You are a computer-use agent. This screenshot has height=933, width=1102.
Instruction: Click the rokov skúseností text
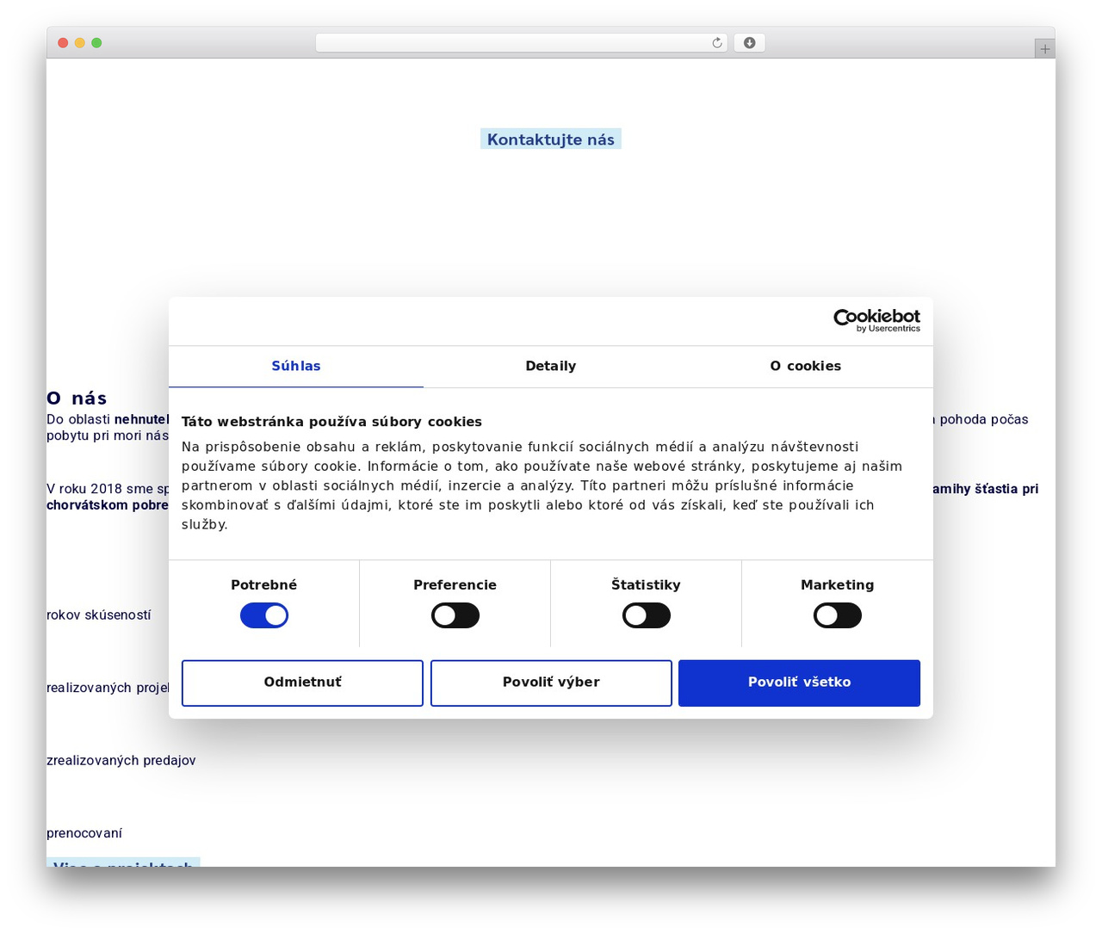[x=99, y=615]
